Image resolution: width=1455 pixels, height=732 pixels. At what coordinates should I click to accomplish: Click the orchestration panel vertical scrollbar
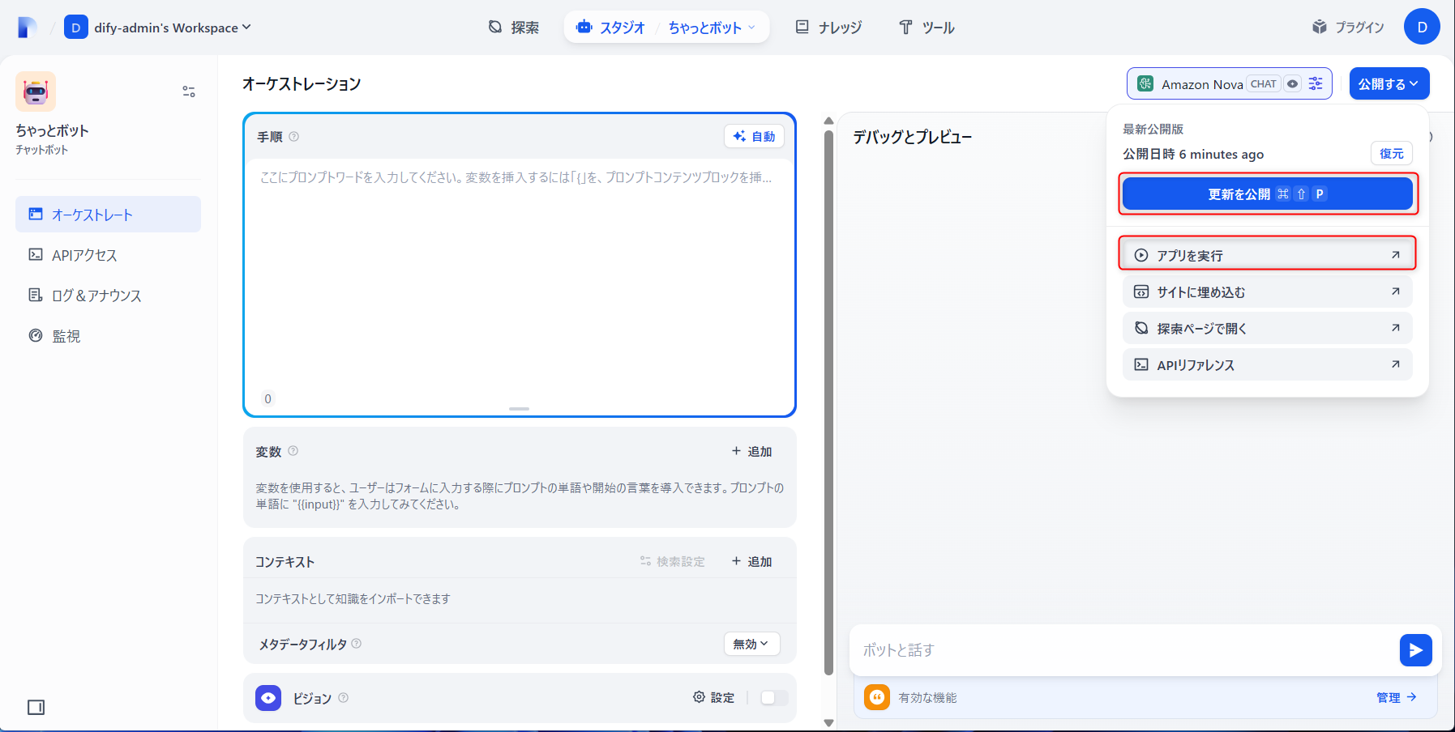828,402
